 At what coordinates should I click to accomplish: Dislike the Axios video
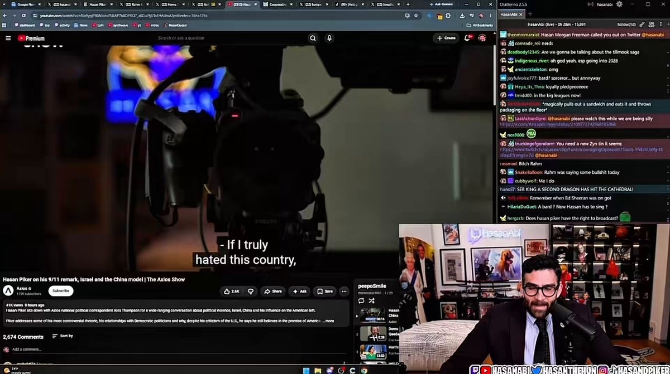[x=251, y=291]
